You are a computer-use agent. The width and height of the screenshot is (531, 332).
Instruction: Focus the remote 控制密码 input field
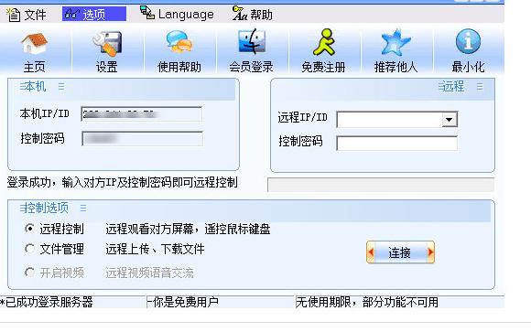tap(397, 144)
